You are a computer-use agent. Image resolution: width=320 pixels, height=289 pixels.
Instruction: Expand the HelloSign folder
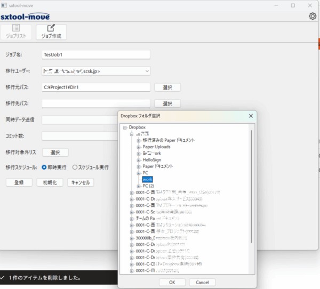139,160
